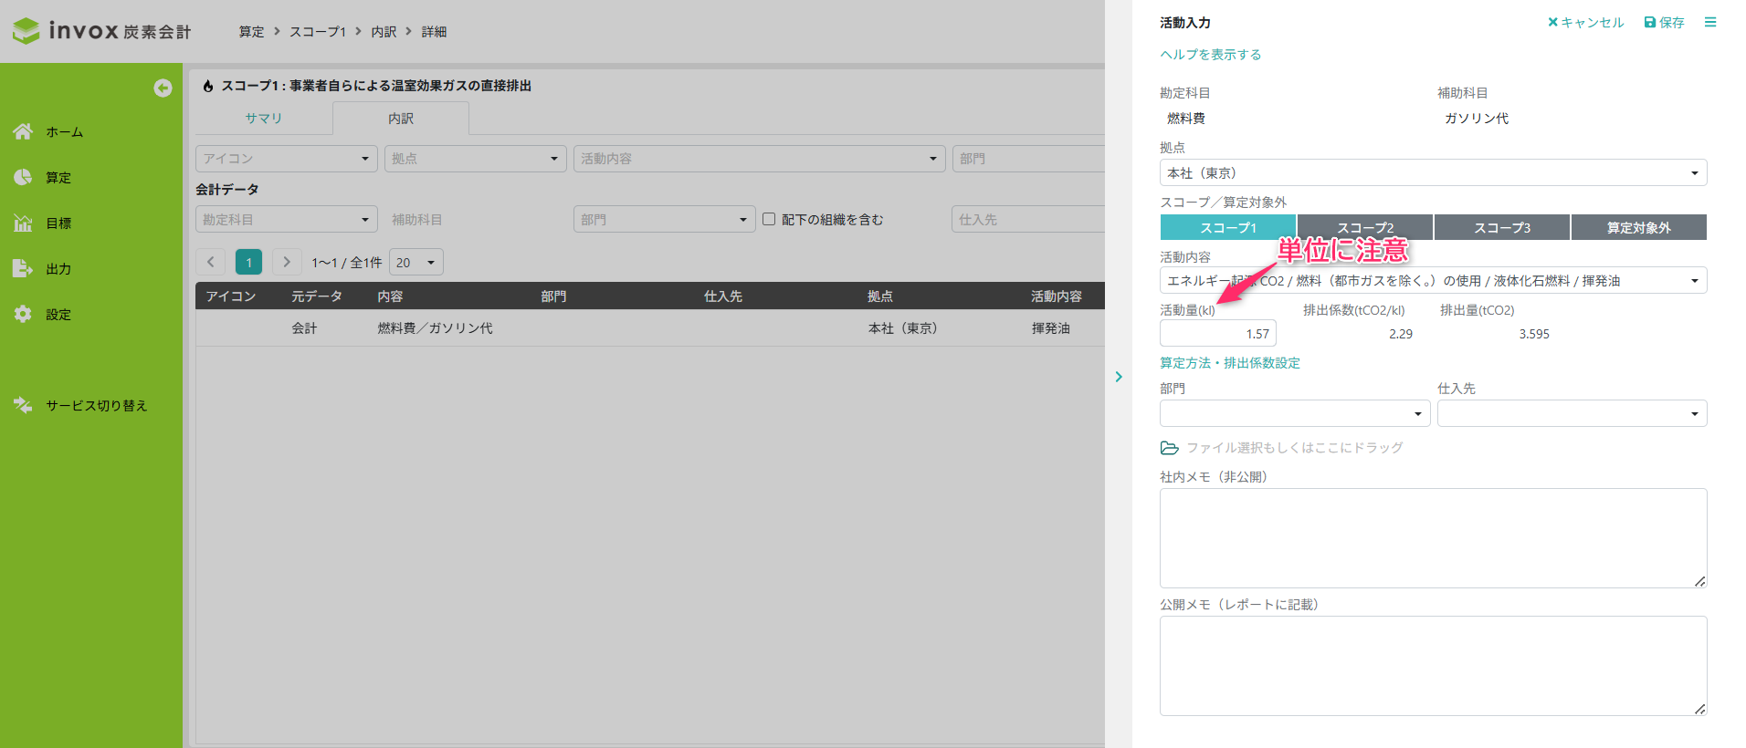Click the サービス切り替え icon
Image resolution: width=1746 pixels, height=748 pixels.
[x=23, y=405]
